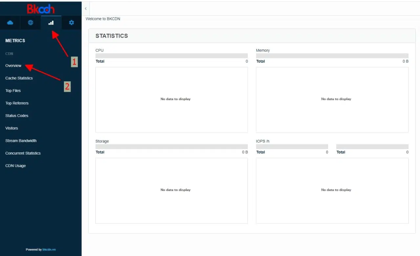Open the CDN Usage report
Screen dimensions: 420x256
pos(15,166)
